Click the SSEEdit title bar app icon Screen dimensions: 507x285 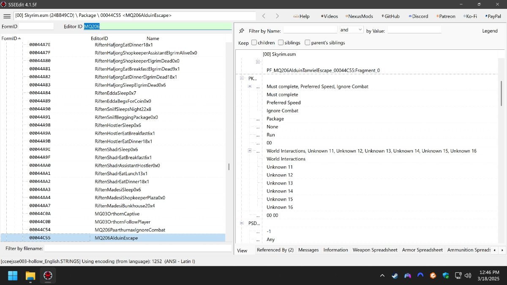click(x=4, y=4)
